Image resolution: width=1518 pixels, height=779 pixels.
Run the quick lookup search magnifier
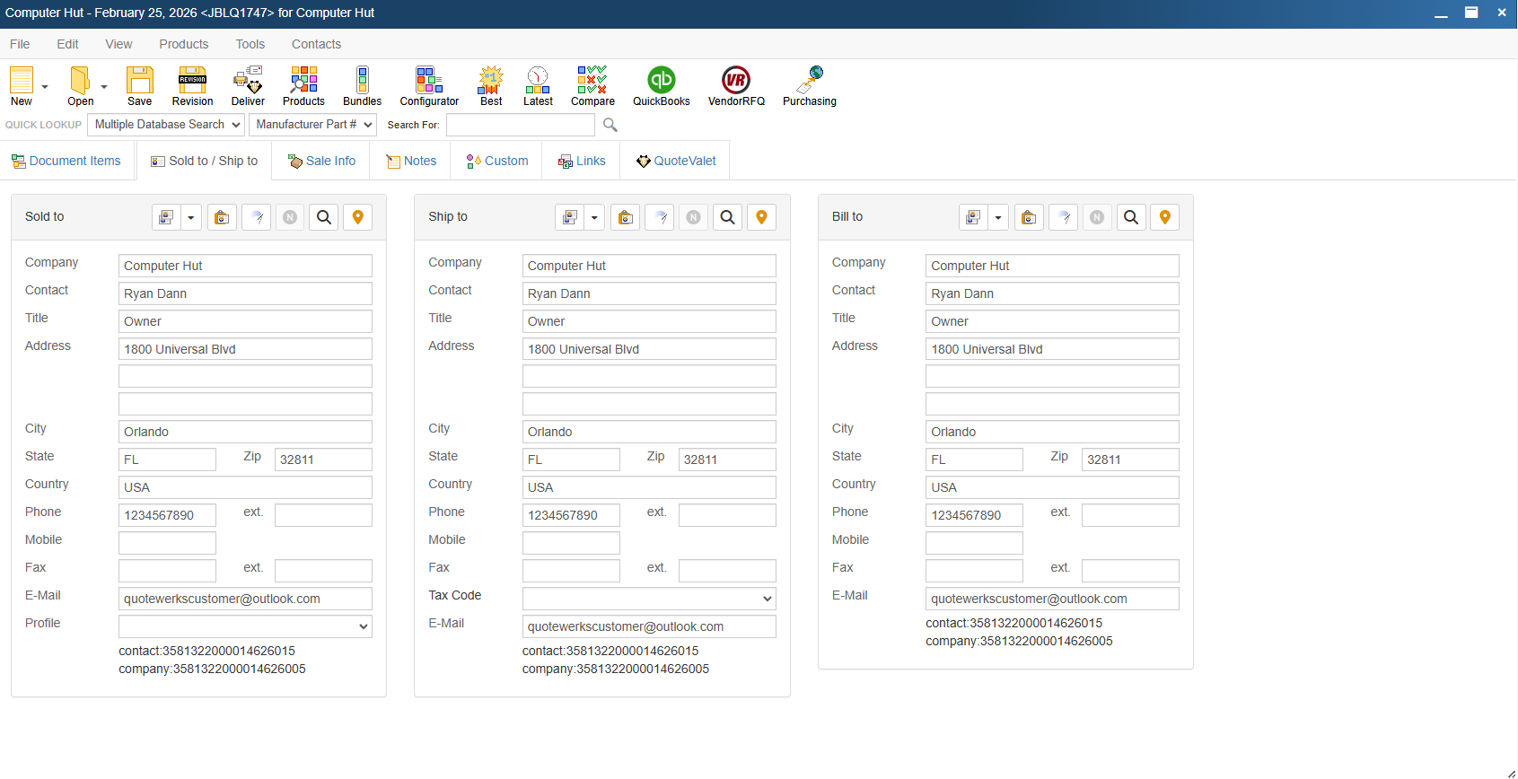pyautogui.click(x=610, y=125)
